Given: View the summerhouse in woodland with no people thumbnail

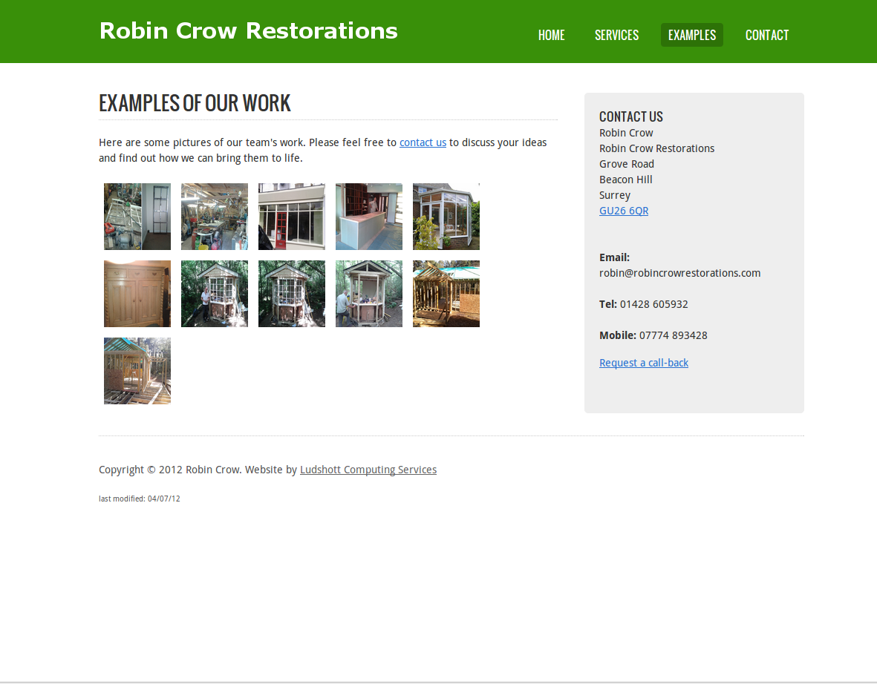Looking at the screenshot, I should point(291,293).
